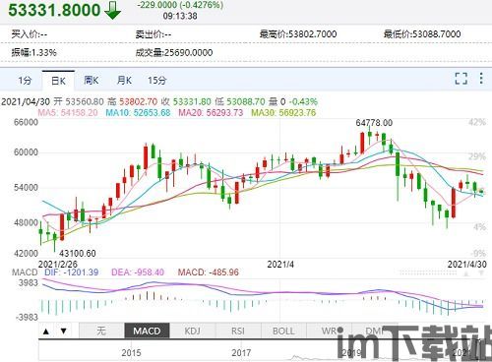
Task: Click the MA30 56923.76 legend
Action: pos(283,113)
